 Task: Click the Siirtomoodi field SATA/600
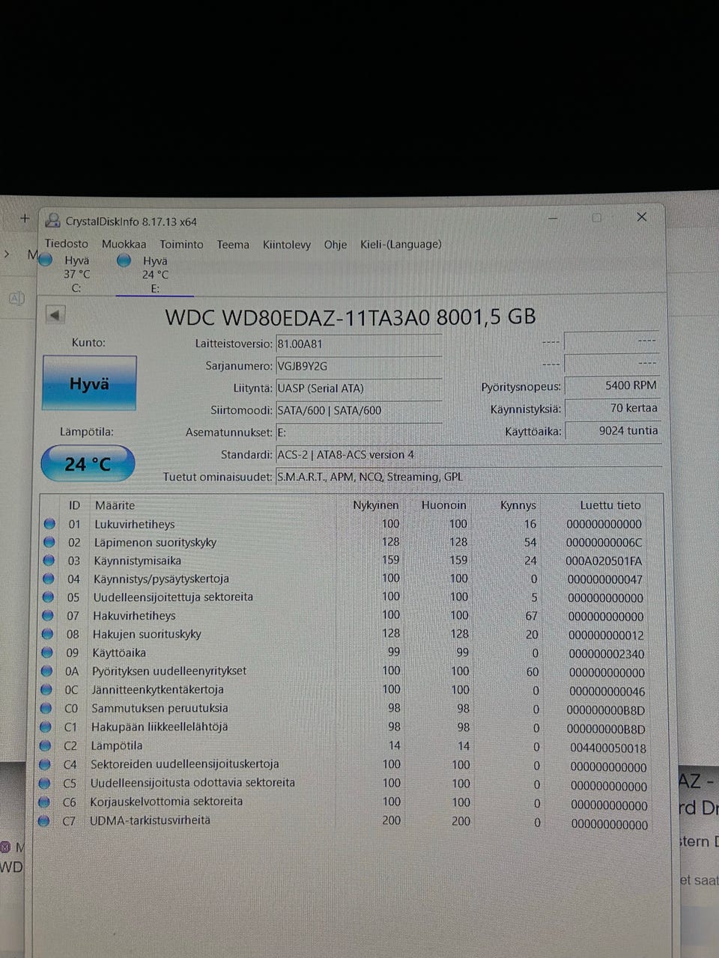[359, 410]
